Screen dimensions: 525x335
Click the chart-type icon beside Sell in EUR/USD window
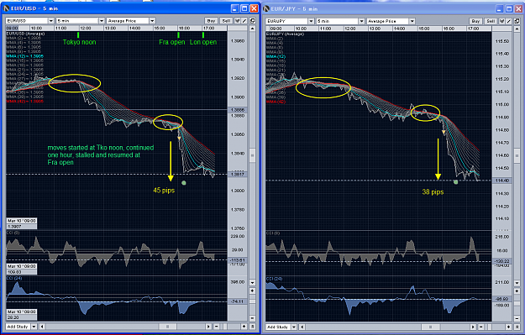[238, 21]
